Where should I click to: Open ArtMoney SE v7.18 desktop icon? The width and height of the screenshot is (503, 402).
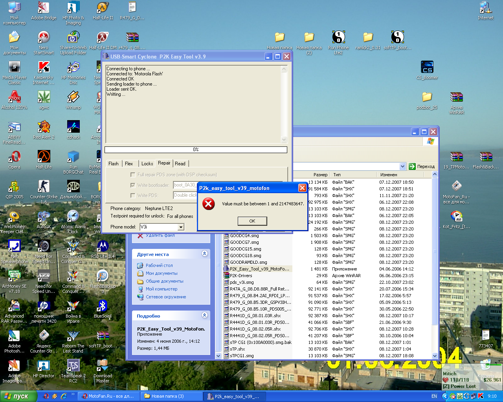[x=15, y=282]
